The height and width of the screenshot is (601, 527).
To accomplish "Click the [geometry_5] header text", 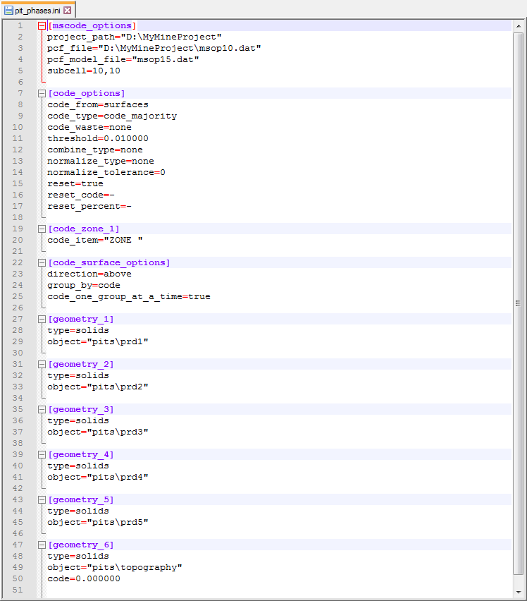I will click(x=81, y=500).
